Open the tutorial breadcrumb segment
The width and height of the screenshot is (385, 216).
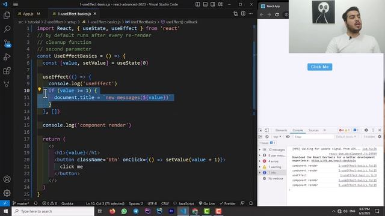tap(34, 22)
